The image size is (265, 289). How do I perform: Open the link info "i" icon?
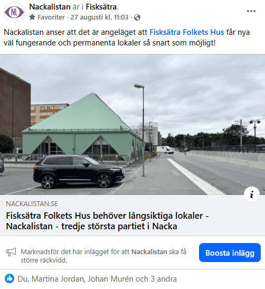coord(252,194)
